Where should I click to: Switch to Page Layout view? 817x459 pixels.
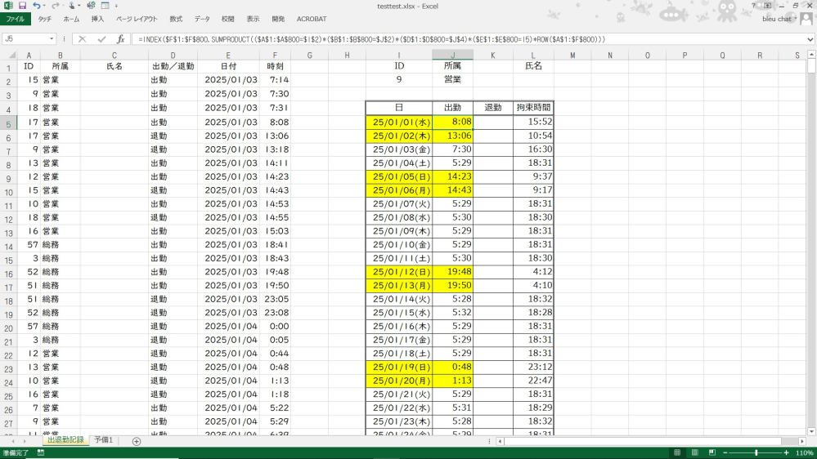coord(694,452)
